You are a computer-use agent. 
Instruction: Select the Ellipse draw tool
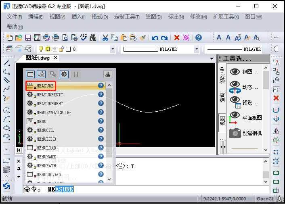click(x=6, y=128)
